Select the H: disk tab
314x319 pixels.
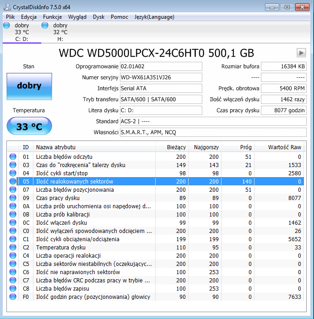(60, 32)
